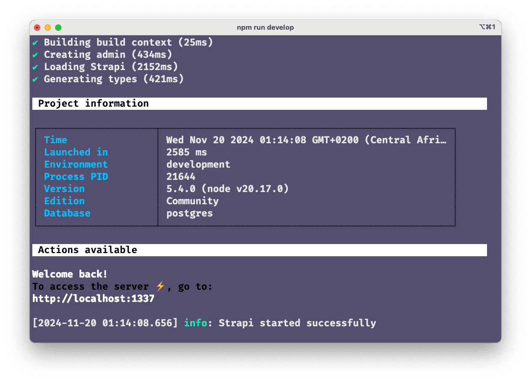Click the 'postgres' database value
531x382 pixels.
[x=190, y=213]
